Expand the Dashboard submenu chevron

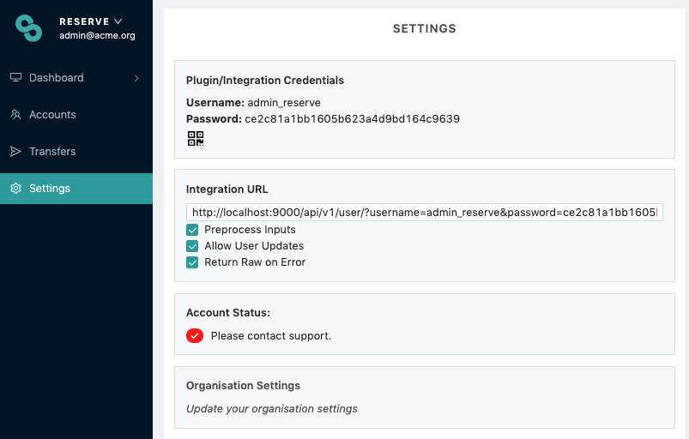(136, 78)
